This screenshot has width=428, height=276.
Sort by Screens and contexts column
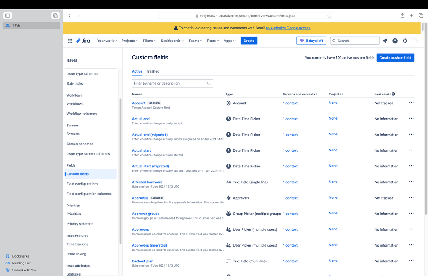pyautogui.click(x=300, y=94)
